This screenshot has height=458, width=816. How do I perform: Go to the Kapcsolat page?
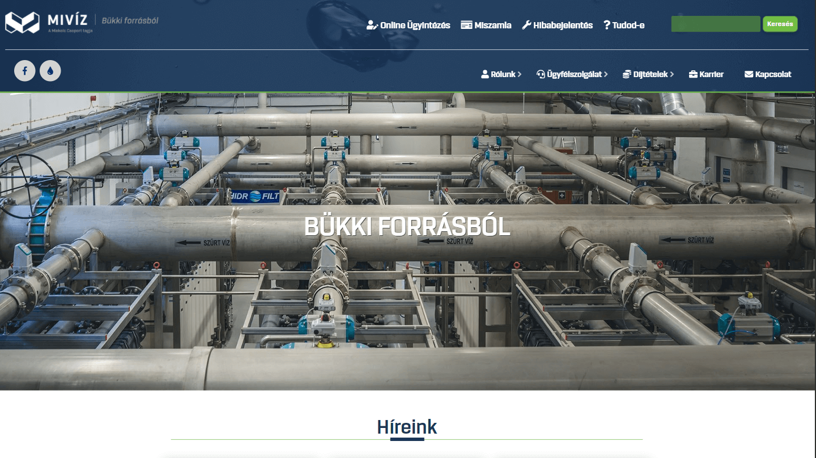pyautogui.click(x=768, y=74)
